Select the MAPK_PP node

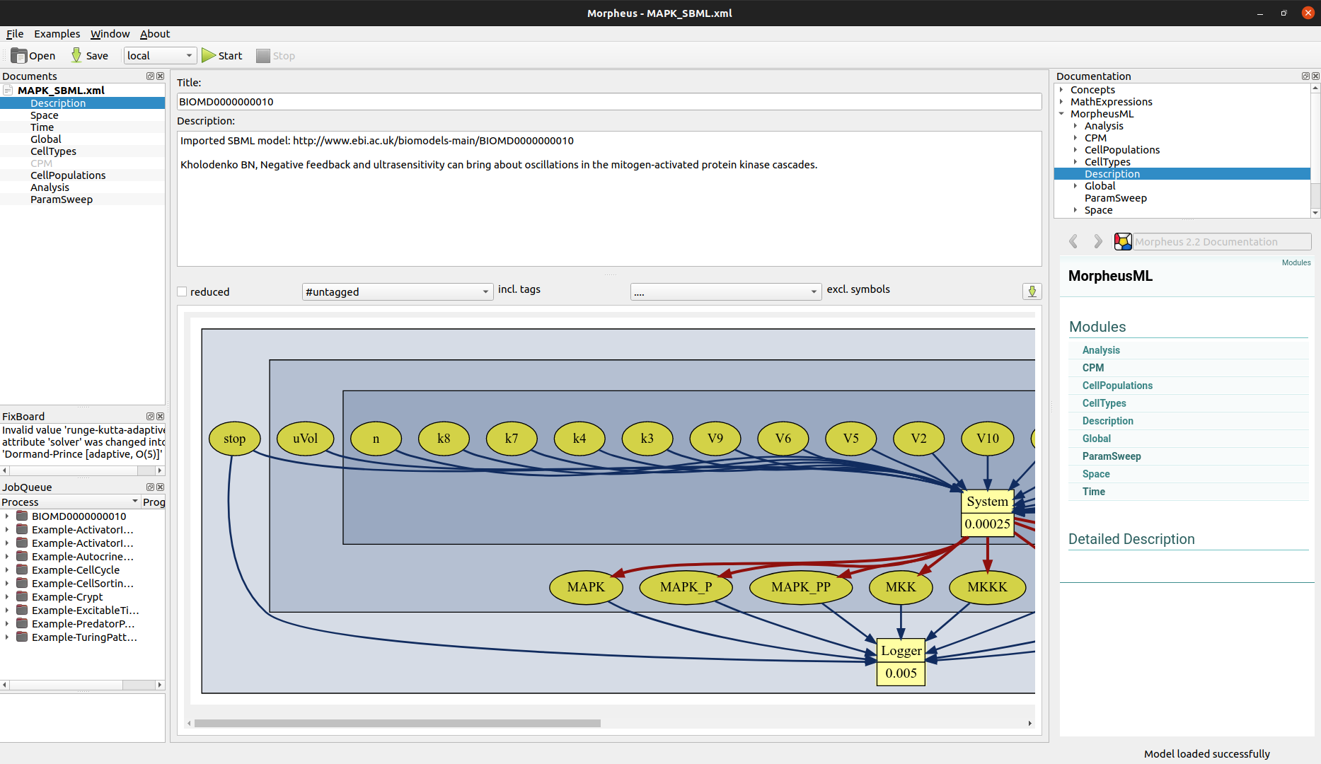click(x=801, y=587)
